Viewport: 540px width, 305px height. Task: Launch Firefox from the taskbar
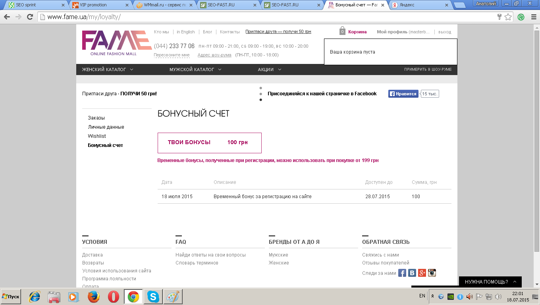pos(94,297)
